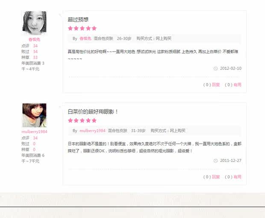Click the clock icon beside 2011-12-27
Viewport: 265px width, 218px height.
pyautogui.click(x=216, y=161)
